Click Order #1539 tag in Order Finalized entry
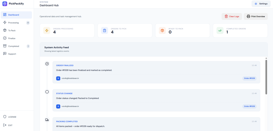The width and height of the screenshot is (273, 131). [x=249, y=78]
